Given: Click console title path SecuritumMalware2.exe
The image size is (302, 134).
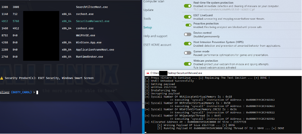Looking at the screenshot, I should click(x=176, y=73).
